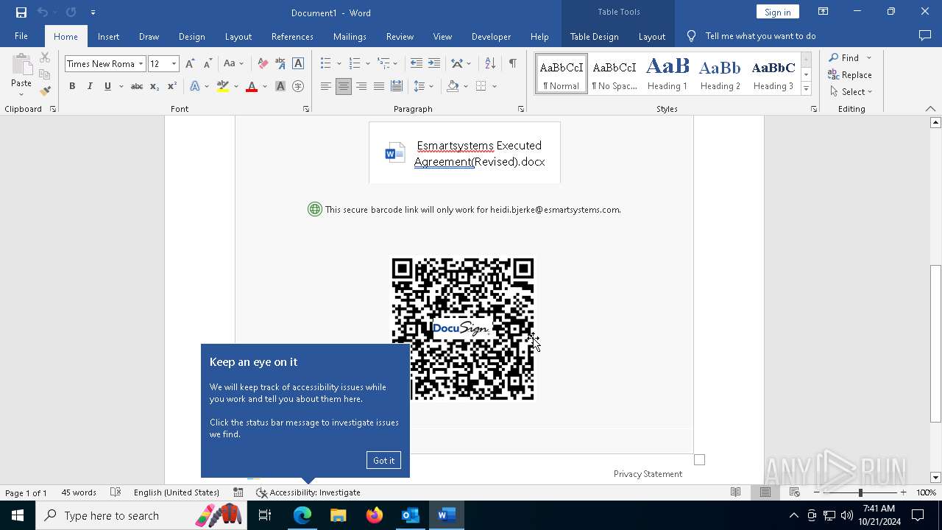This screenshot has width=942, height=530.
Task: Open the Font dialog launcher
Action: coord(306,109)
